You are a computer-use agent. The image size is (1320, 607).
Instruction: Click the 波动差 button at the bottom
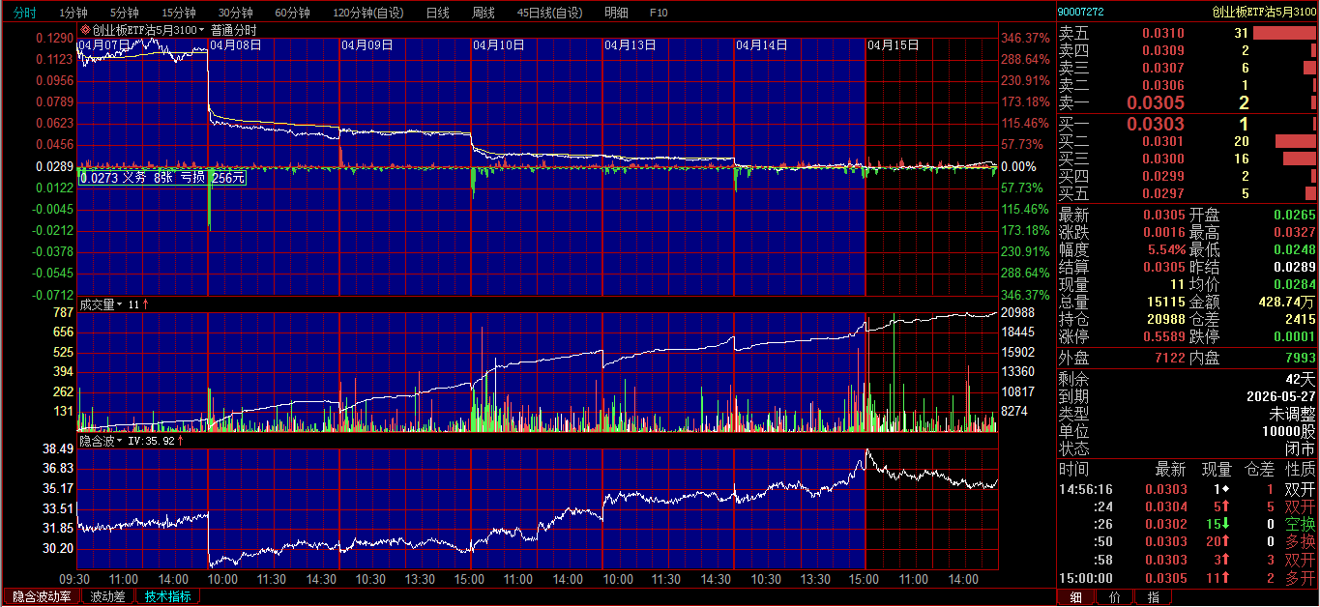pos(107,596)
